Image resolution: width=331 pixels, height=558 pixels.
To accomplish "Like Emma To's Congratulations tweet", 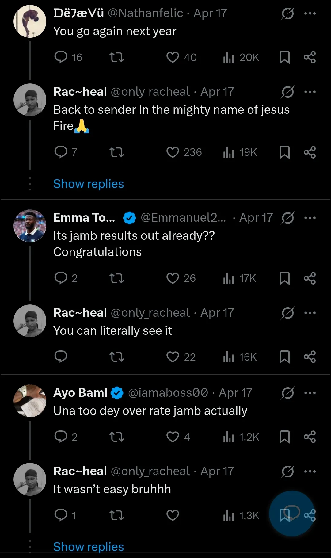I will point(173,278).
